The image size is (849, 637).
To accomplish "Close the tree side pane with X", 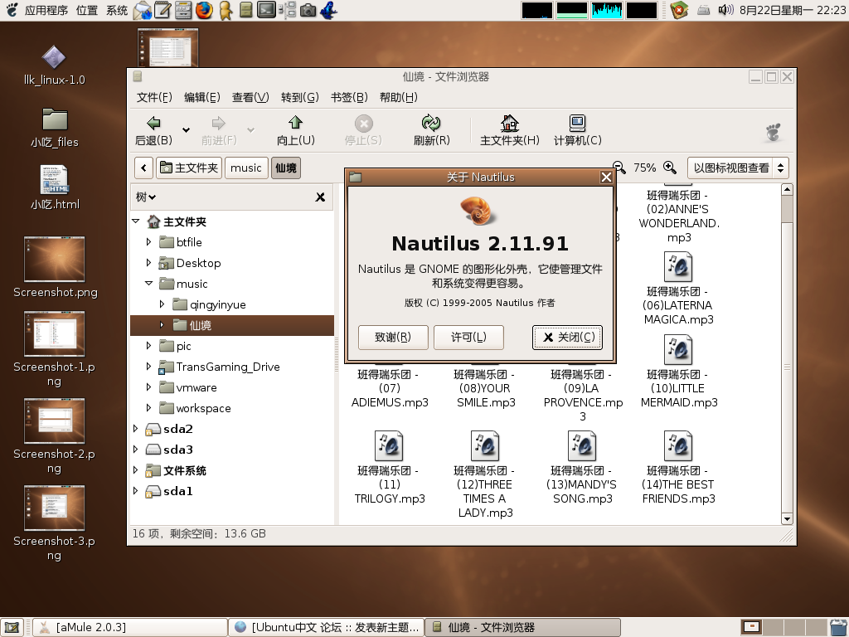I will (320, 197).
